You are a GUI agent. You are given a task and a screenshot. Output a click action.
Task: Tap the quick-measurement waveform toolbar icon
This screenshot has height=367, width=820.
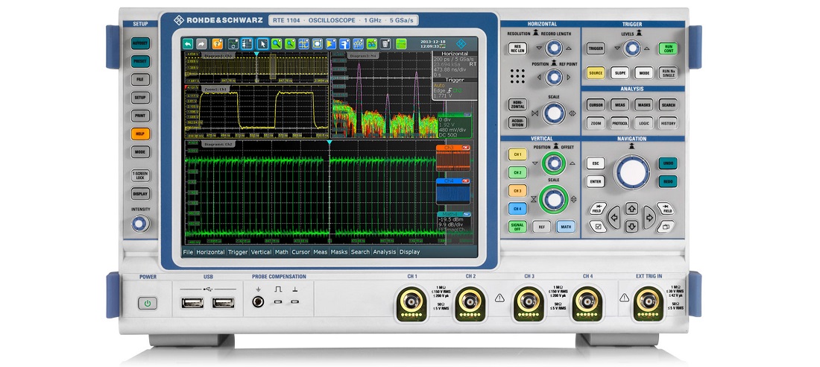click(x=359, y=44)
